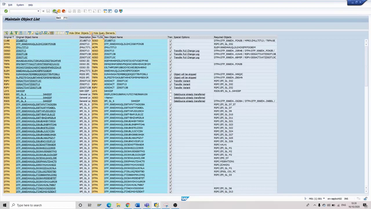Click the Windows Task View icon
The height and width of the screenshot is (209, 371).
click(x=90, y=205)
